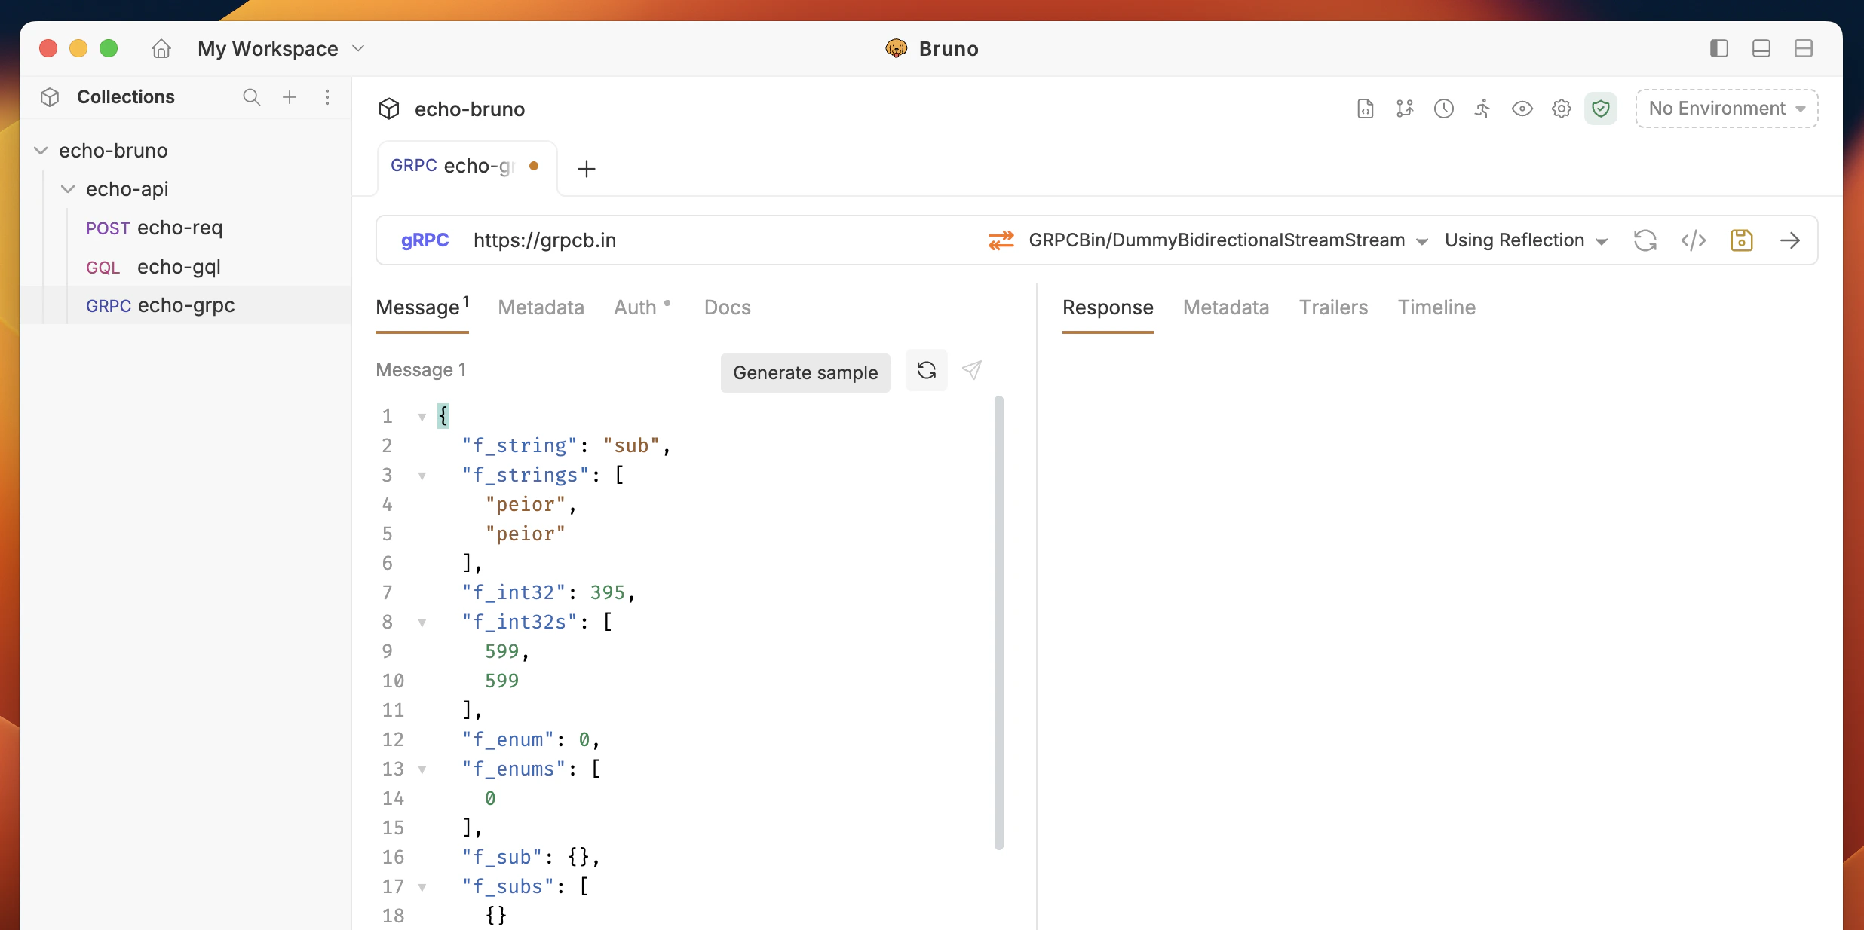The width and height of the screenshot is (1864, 930).
Task: Toggle the green shield security icon
Action: pyautogui.click(x=1600, y=109)
